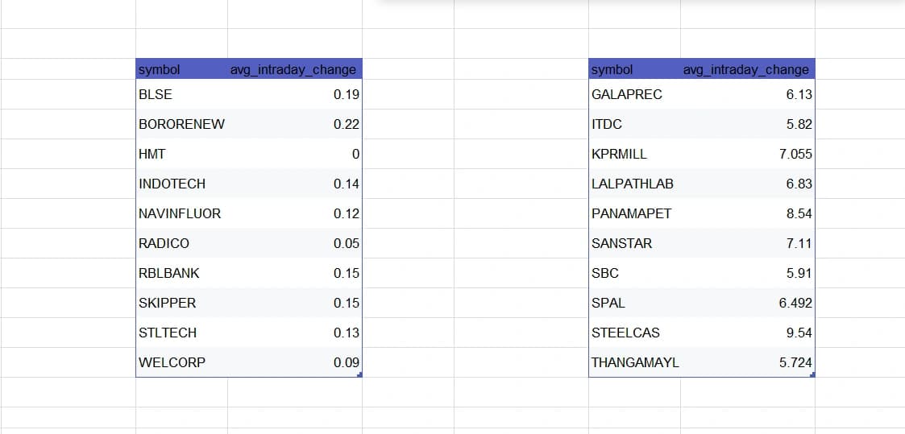905x434 pixels.
Task: Click the SANSTAR symbol cell
Action: click(634, 243)
